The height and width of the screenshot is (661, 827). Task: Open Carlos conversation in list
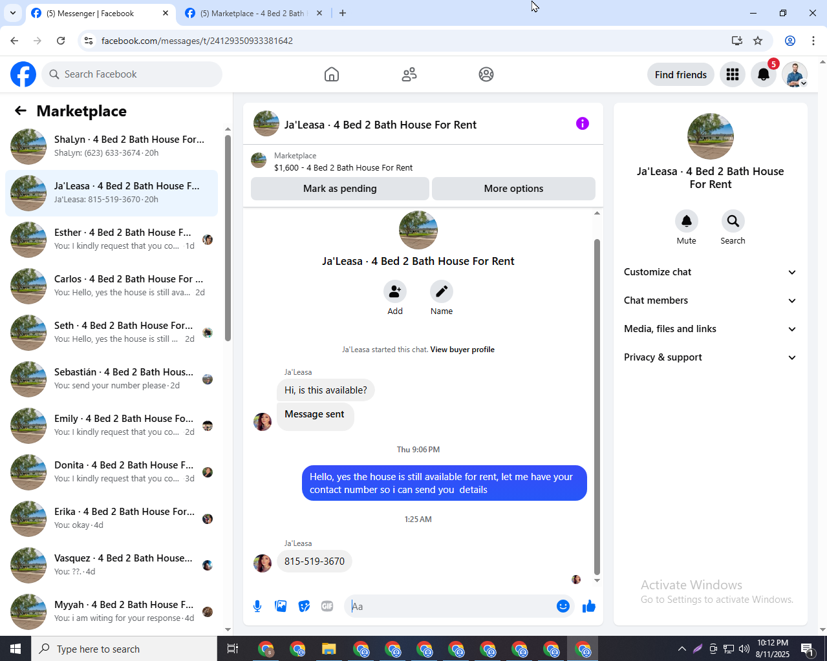click(111, 286)
